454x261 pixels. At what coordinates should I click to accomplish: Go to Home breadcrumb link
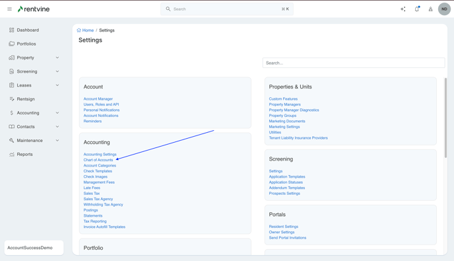[88, 30]
